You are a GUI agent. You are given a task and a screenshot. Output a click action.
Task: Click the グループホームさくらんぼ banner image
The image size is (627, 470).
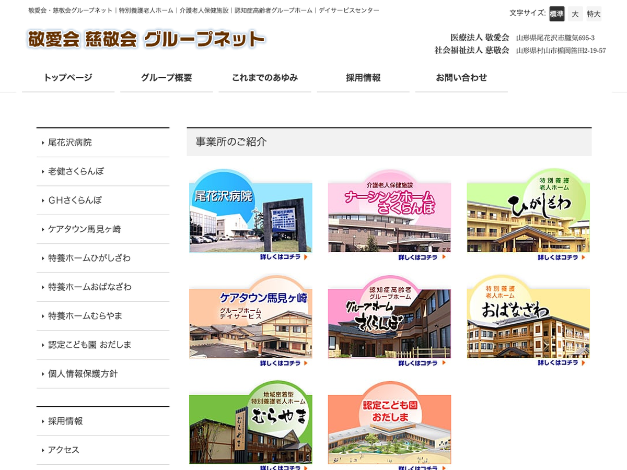click(389, 321)
